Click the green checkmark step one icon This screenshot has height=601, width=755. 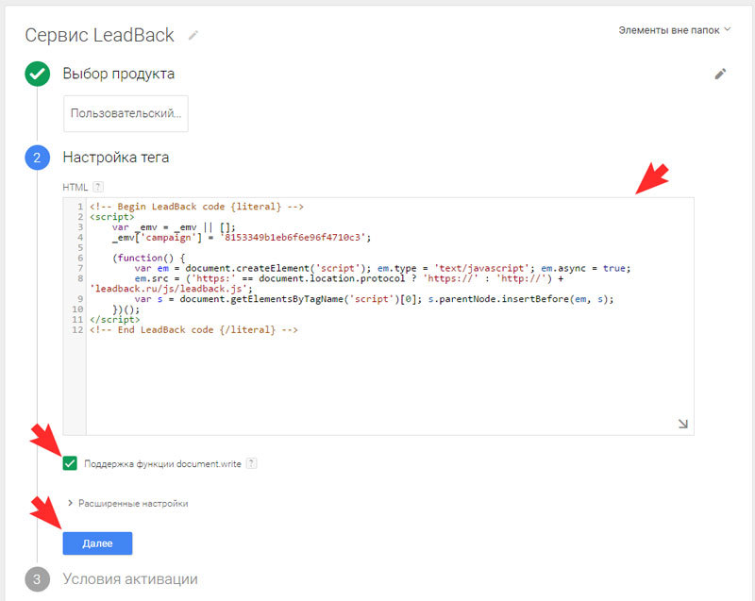coord(37,74)
